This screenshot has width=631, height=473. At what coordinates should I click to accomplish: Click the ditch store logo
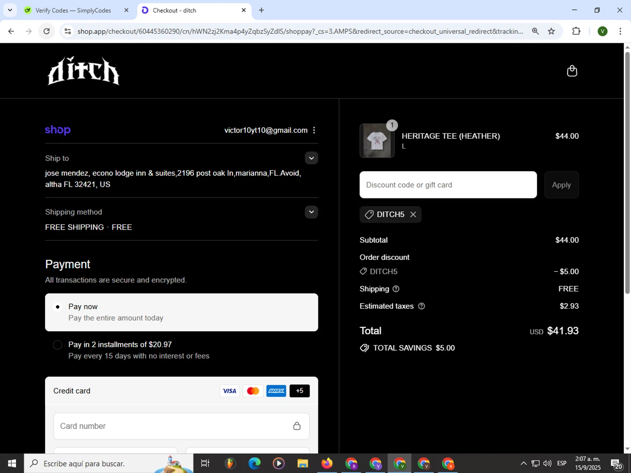[83, 71]
